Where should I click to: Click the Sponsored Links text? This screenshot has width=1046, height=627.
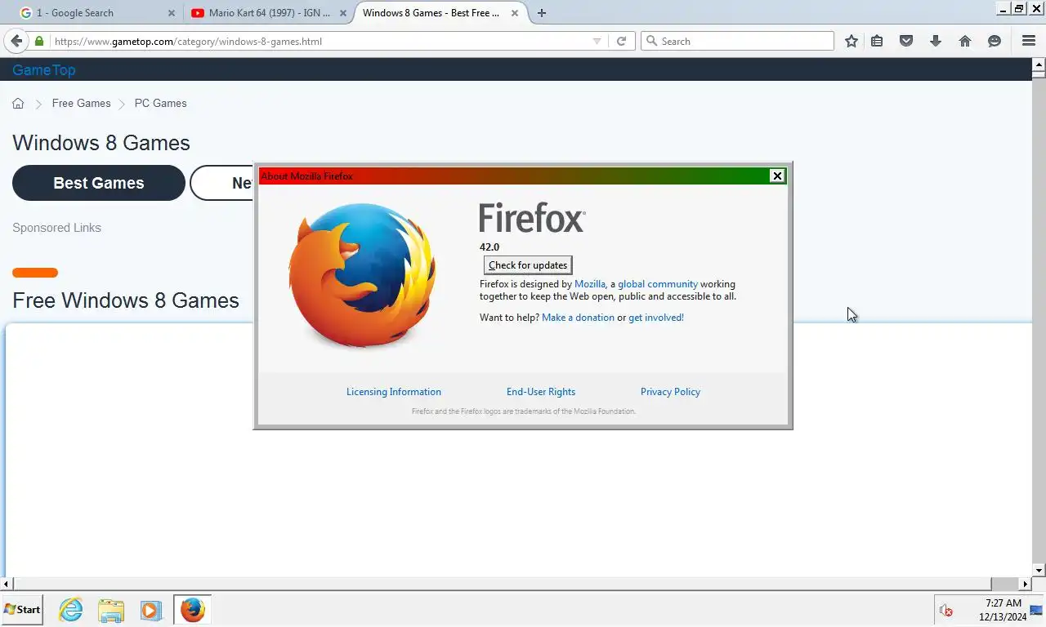(57, 228)
